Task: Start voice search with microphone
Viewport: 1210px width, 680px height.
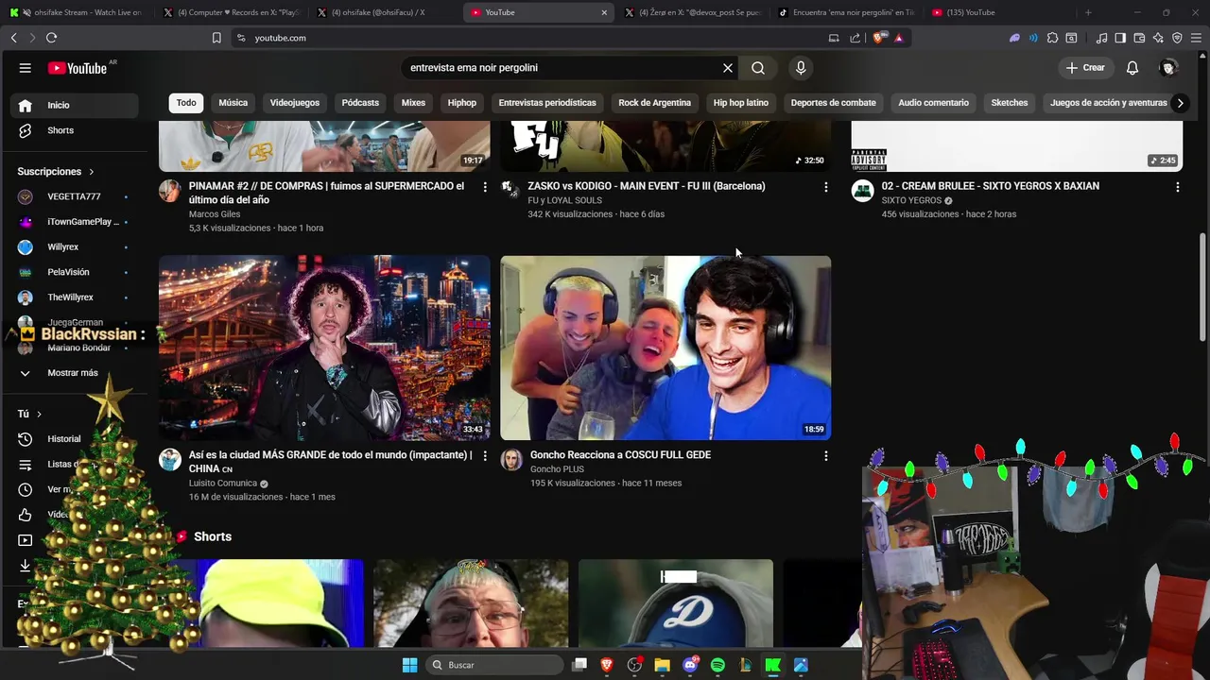Action: (x=801, y=68)
